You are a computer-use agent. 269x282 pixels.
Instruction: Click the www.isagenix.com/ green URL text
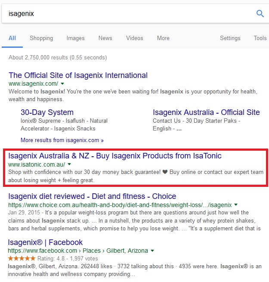click(34, 84)
